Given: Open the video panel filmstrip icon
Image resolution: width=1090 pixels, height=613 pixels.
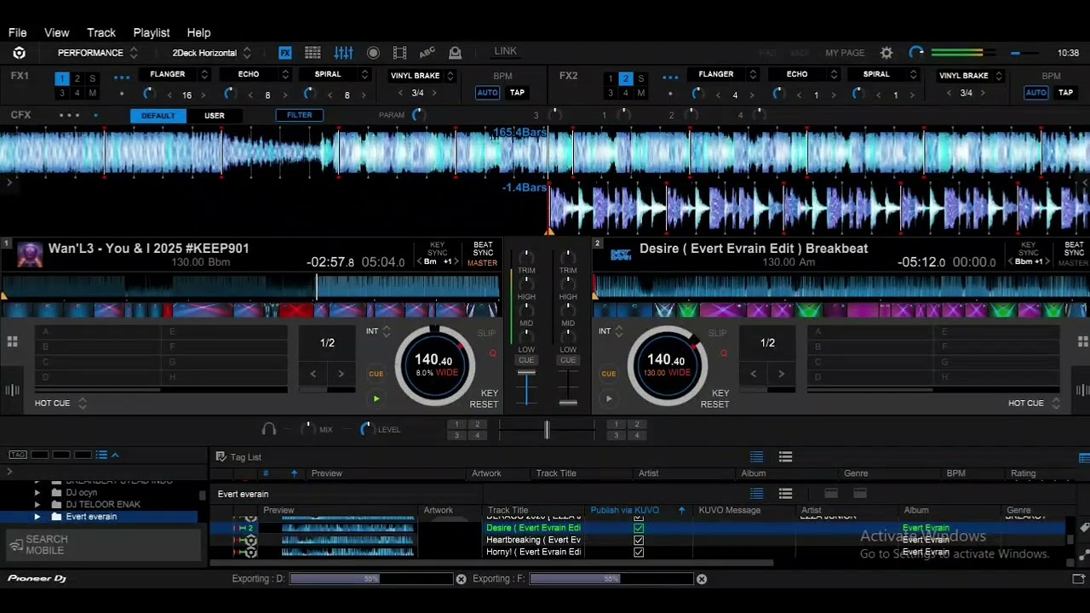Looking at the screenshot, I should click(399, 53).
